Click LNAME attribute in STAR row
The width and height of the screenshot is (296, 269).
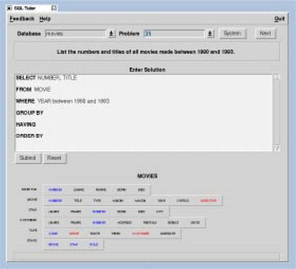[54, 212]
